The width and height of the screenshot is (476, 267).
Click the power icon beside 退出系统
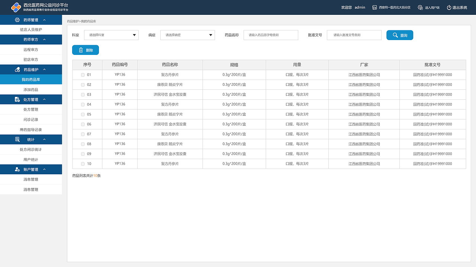pyautogui.click(x=449, y=7)
